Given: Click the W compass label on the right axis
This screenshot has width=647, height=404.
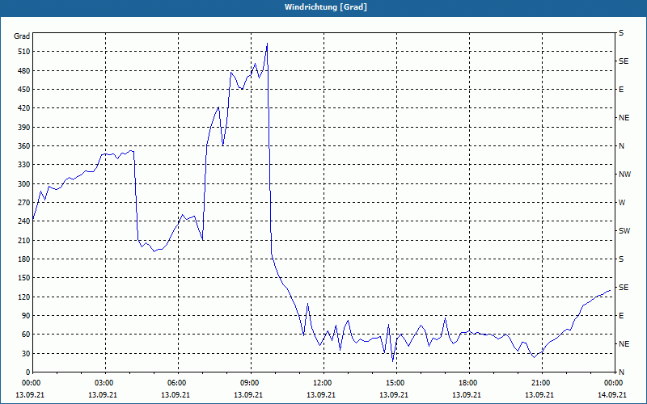Looking at the screenshot, I should 622,203.
